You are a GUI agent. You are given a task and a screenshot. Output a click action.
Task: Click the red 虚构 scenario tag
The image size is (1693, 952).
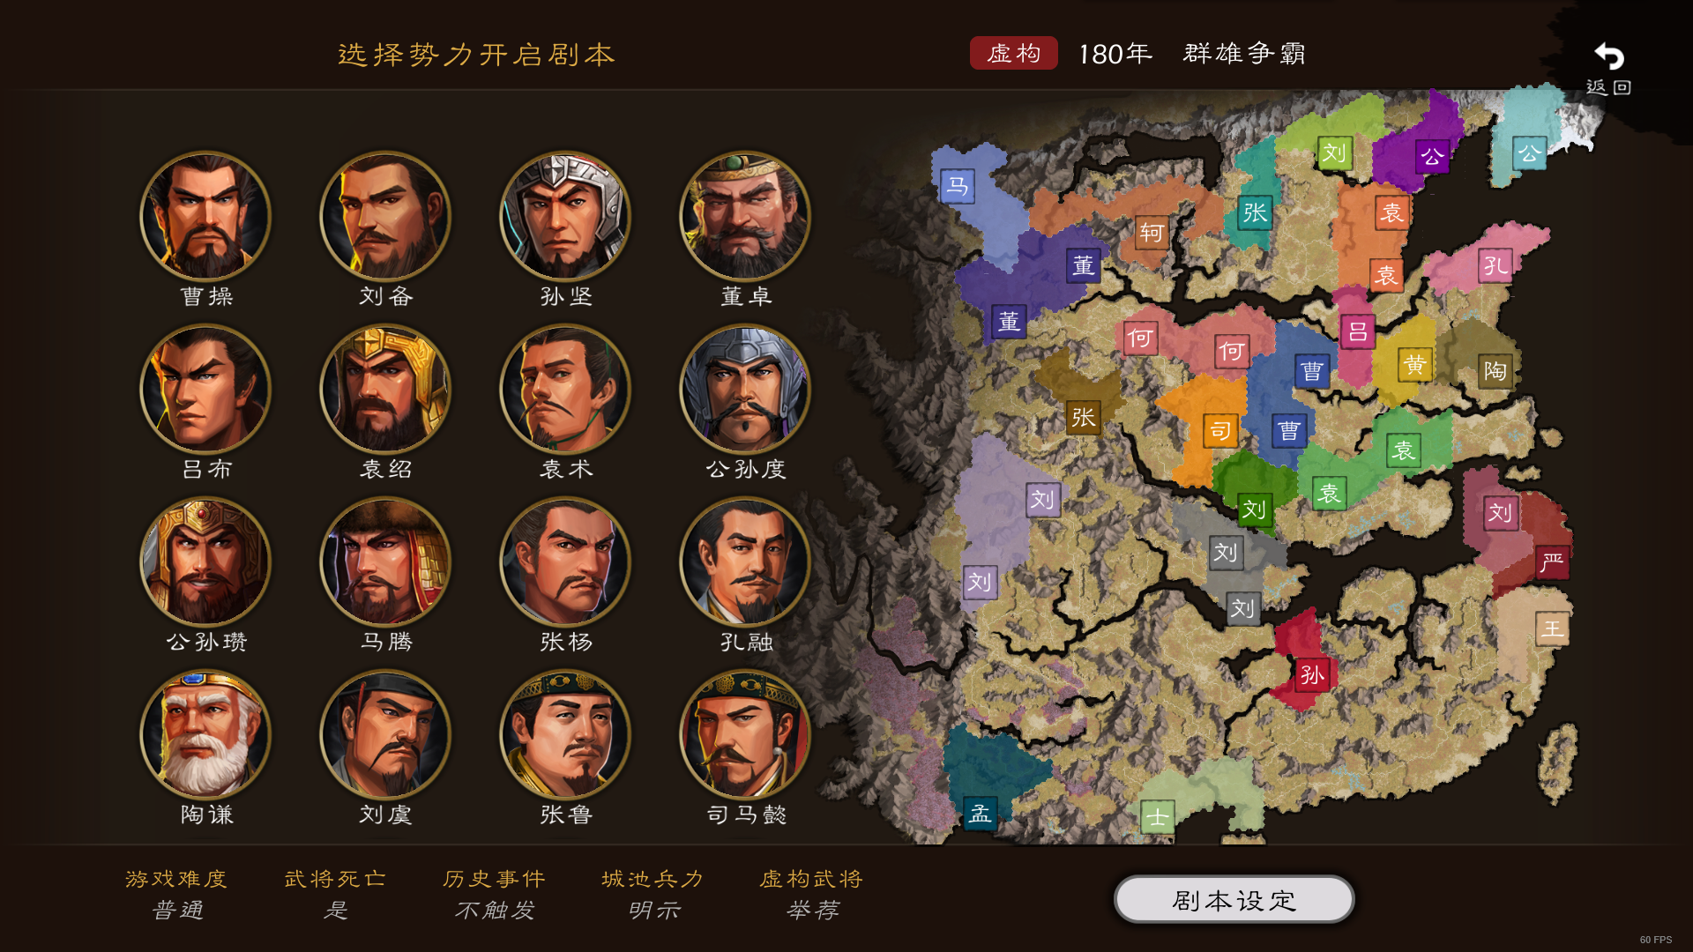pos(1013,53)
